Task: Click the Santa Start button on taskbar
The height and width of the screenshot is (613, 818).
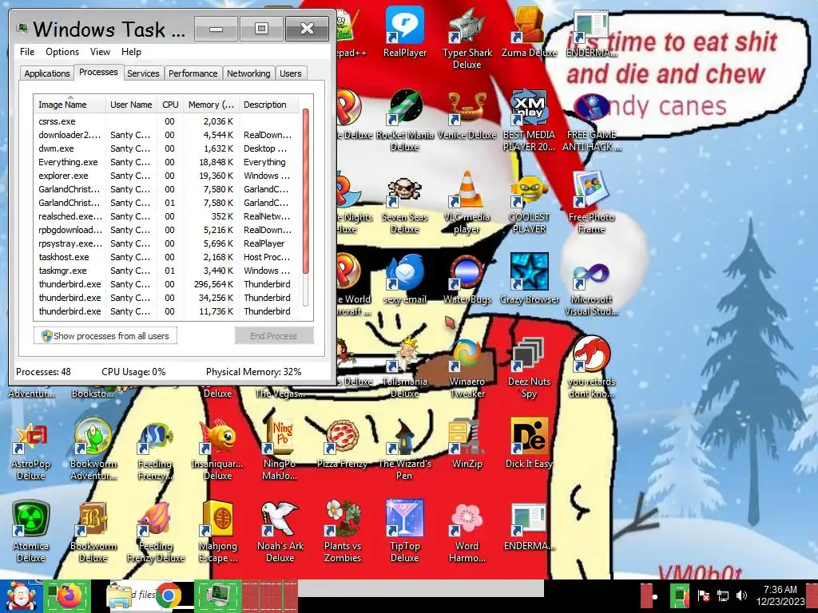Action: pos(22,596)
